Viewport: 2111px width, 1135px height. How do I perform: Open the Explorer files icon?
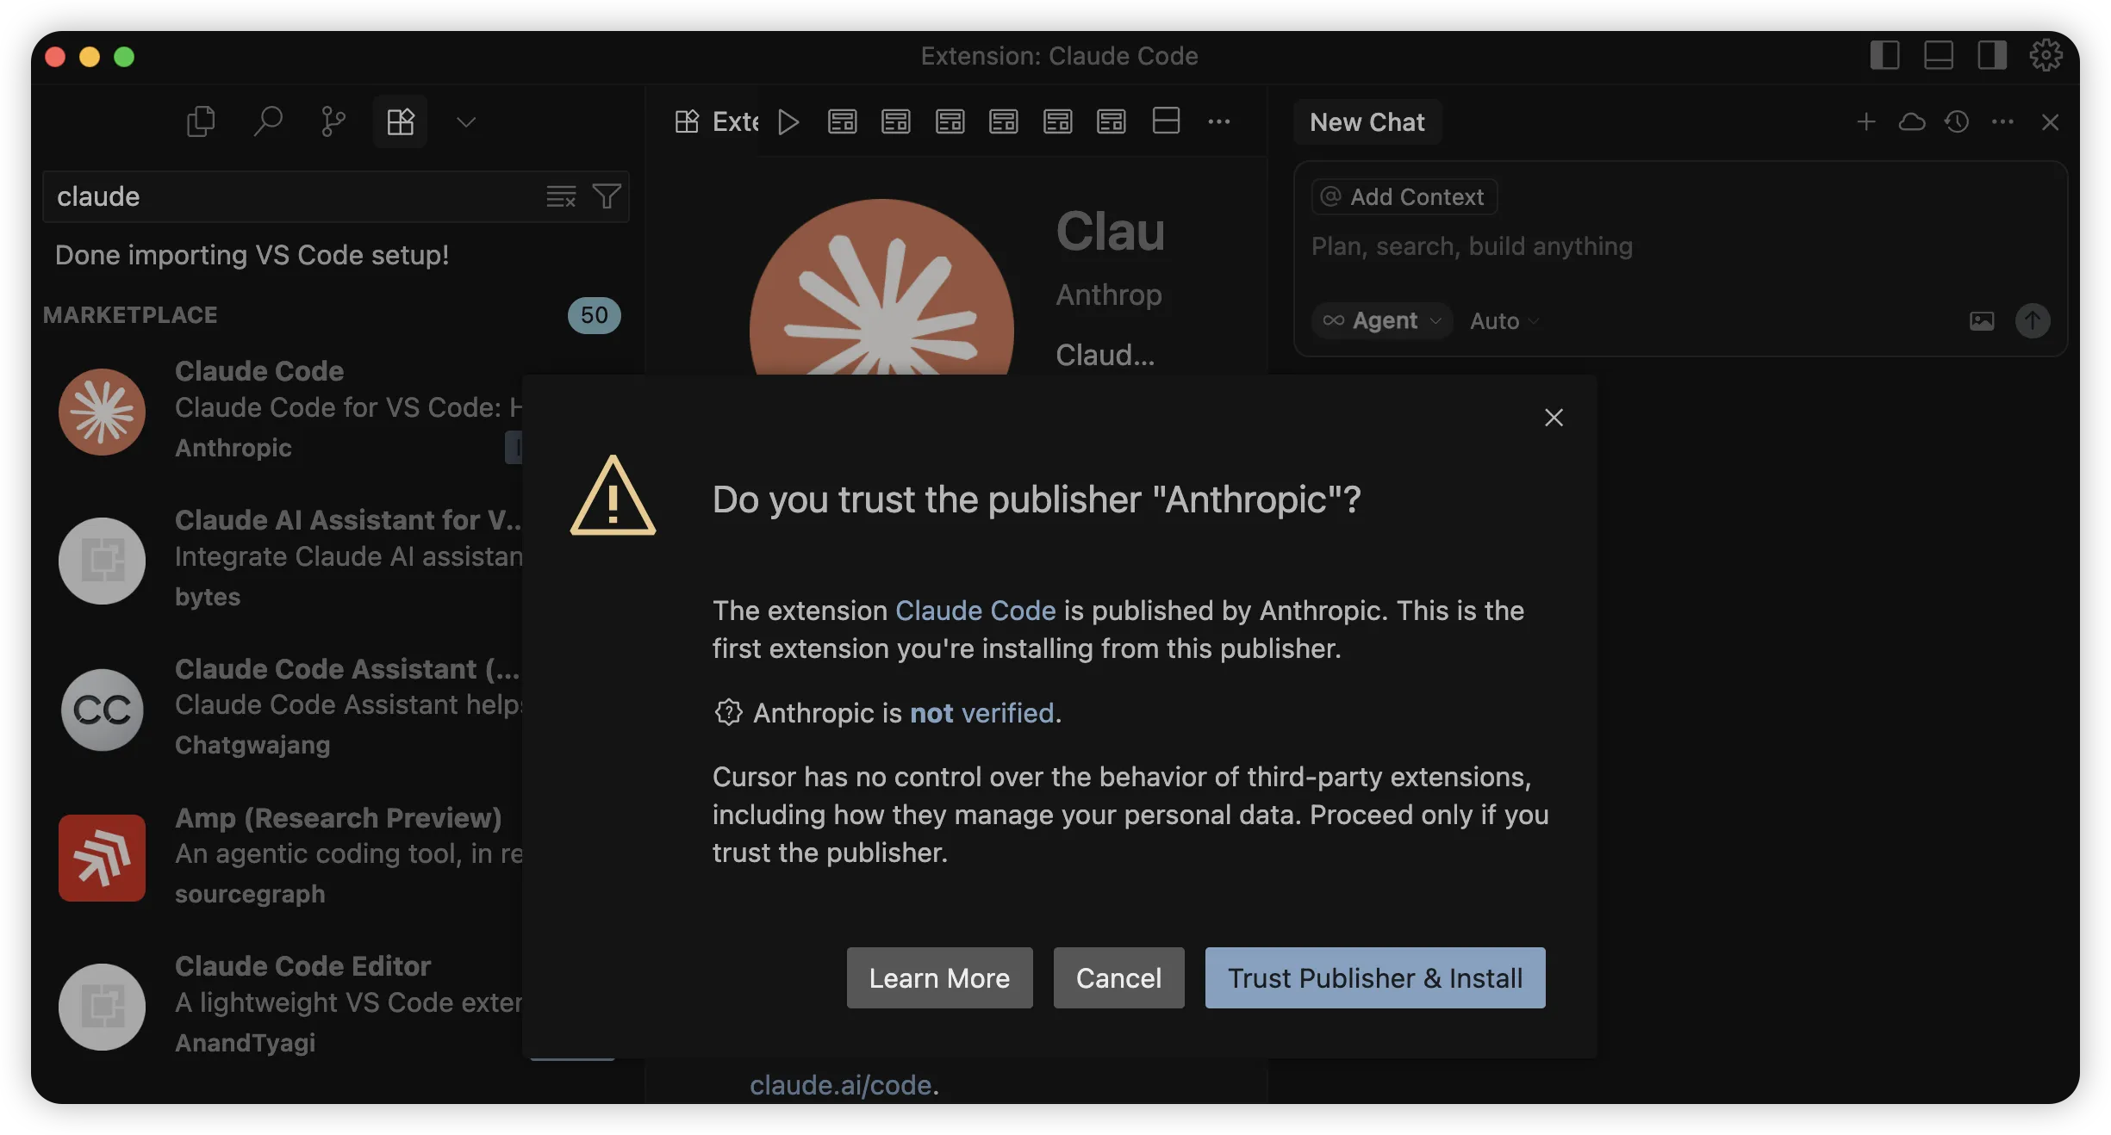[x=200, y=121]
